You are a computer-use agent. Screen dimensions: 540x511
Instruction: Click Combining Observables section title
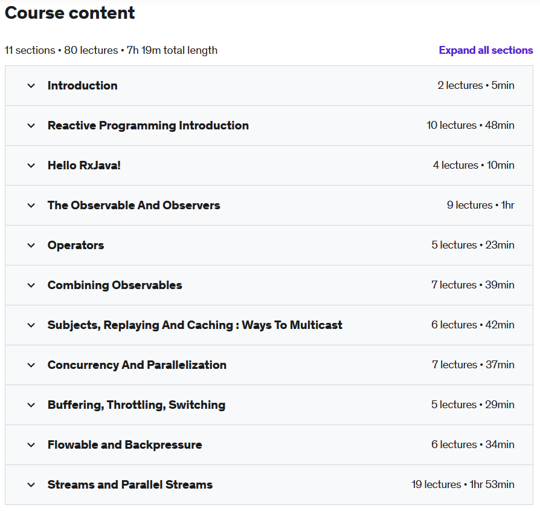[115, 285]
